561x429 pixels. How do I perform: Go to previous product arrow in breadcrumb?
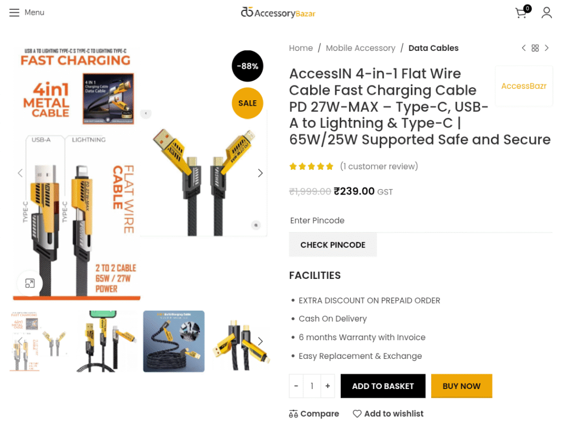(524, 48)
